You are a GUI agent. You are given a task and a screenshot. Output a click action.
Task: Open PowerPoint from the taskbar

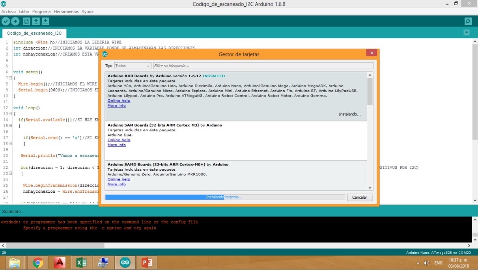[x=146, y=263]
